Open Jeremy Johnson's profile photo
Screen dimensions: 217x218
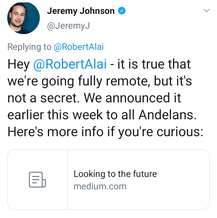point(24,18)
